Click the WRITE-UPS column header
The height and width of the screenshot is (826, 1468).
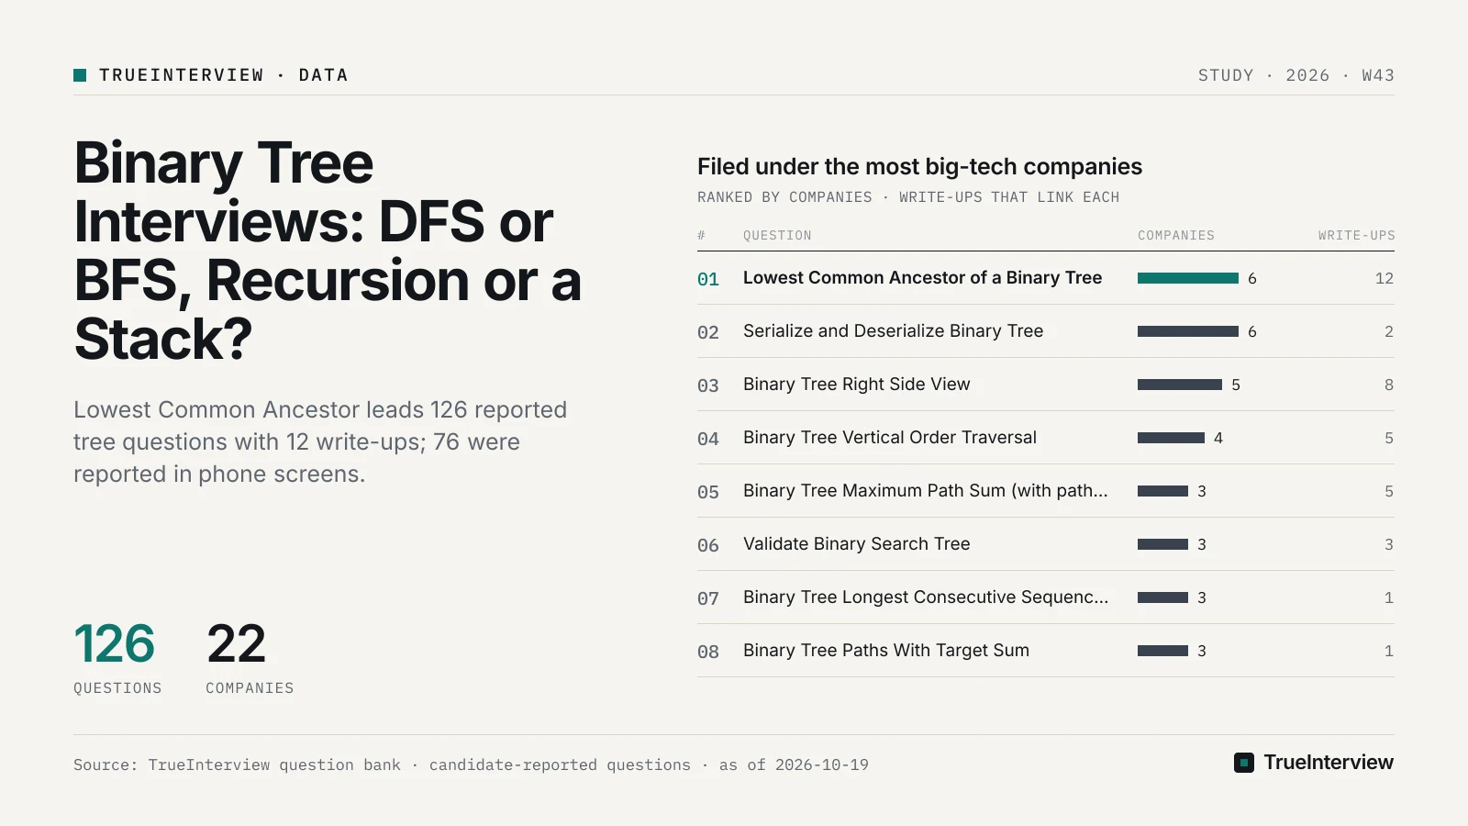tap(1357, 236)
